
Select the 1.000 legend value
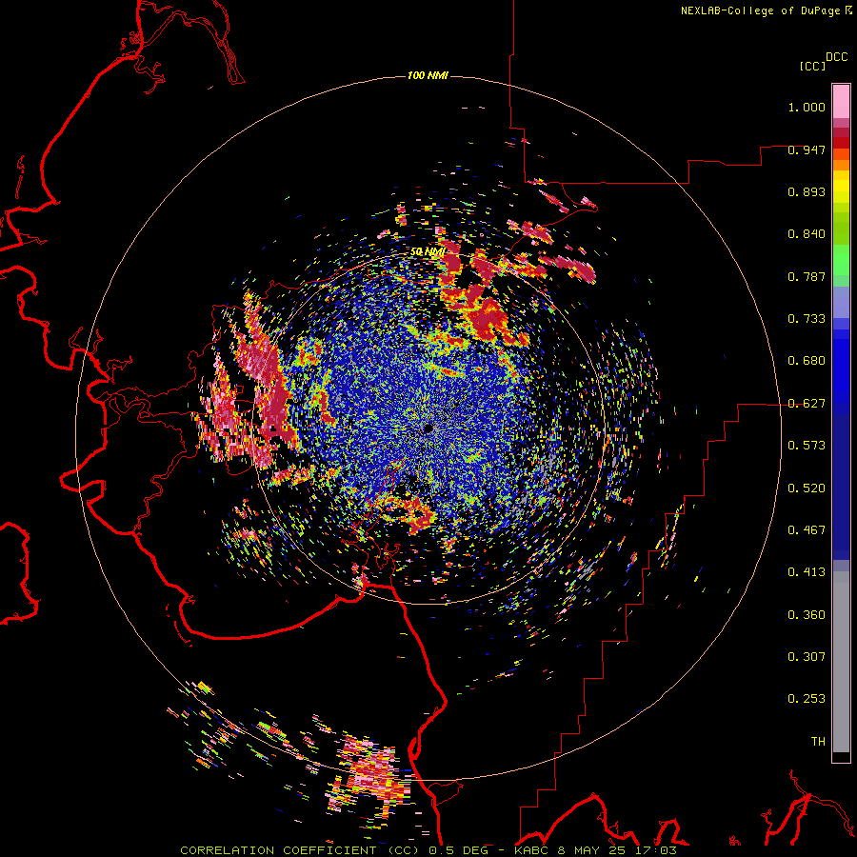click(807, 107)
